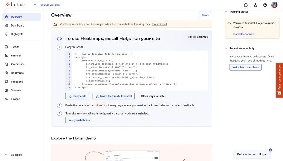Screen dimensions: 283x161
Task: Click the Site ID number 3400920
Action: 202,37
